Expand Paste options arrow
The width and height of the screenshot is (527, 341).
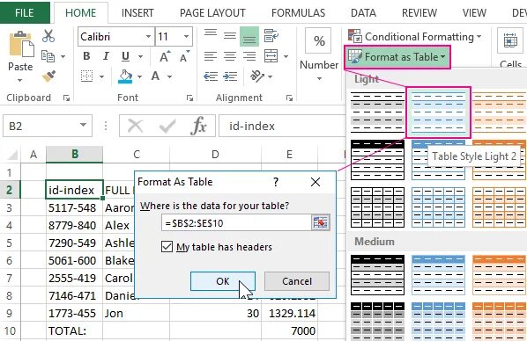tap(20, 81)
